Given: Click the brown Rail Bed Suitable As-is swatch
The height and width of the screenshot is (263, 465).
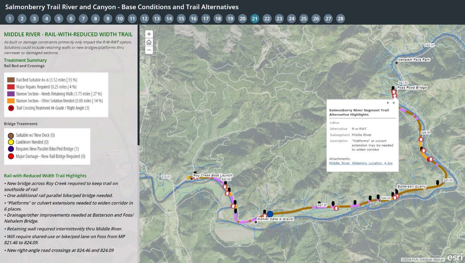Looking at the screenshot, I should (x=11, y=80).
